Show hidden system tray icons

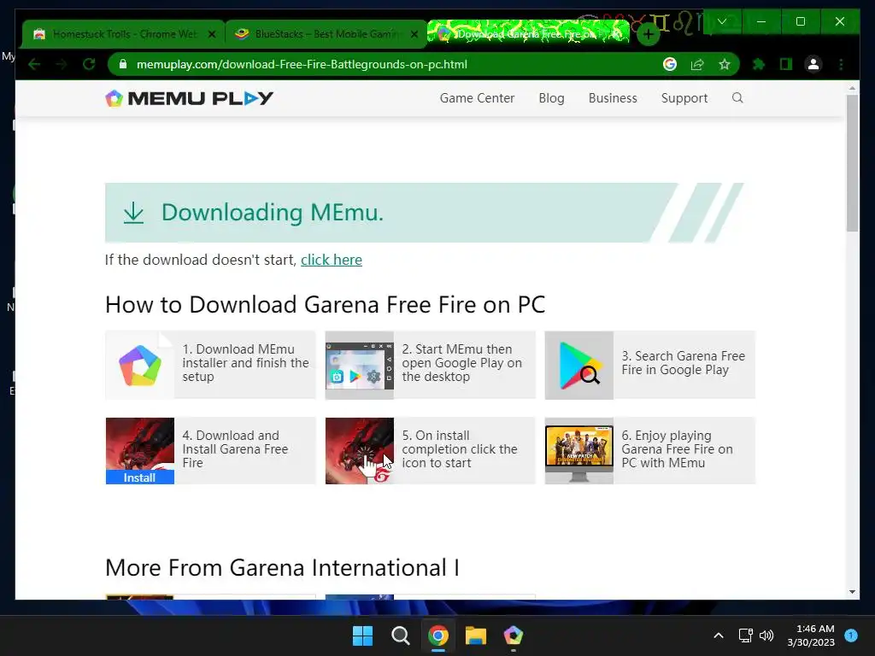[719, 635]
